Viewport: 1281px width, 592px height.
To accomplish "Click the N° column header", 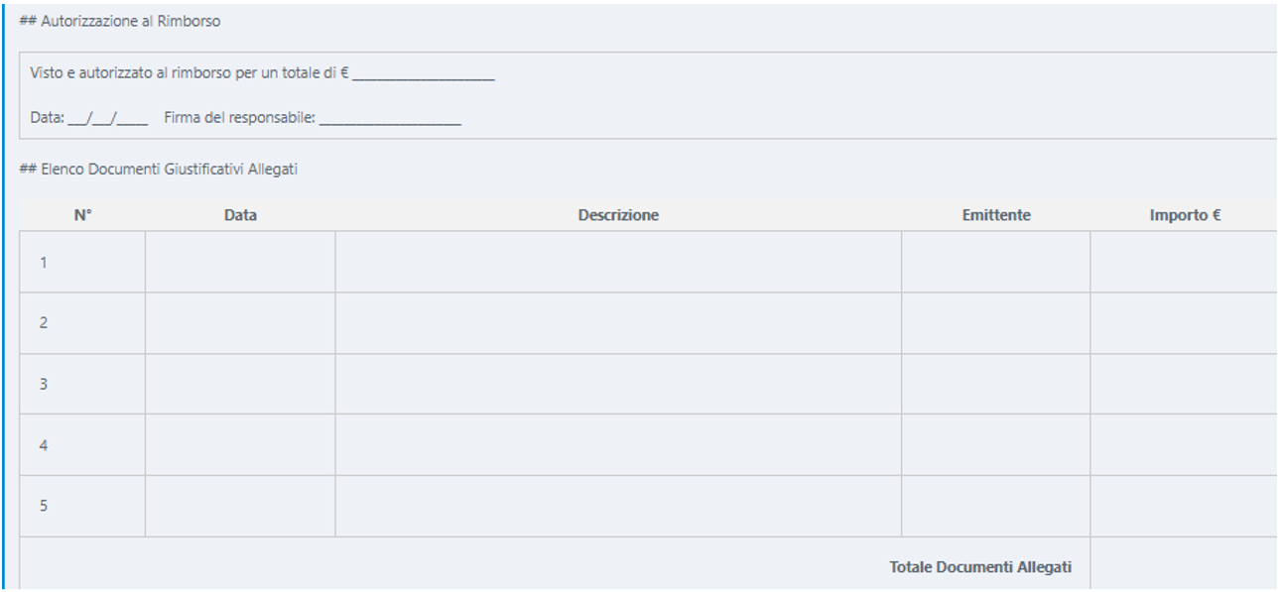I will tap(82, 215).
